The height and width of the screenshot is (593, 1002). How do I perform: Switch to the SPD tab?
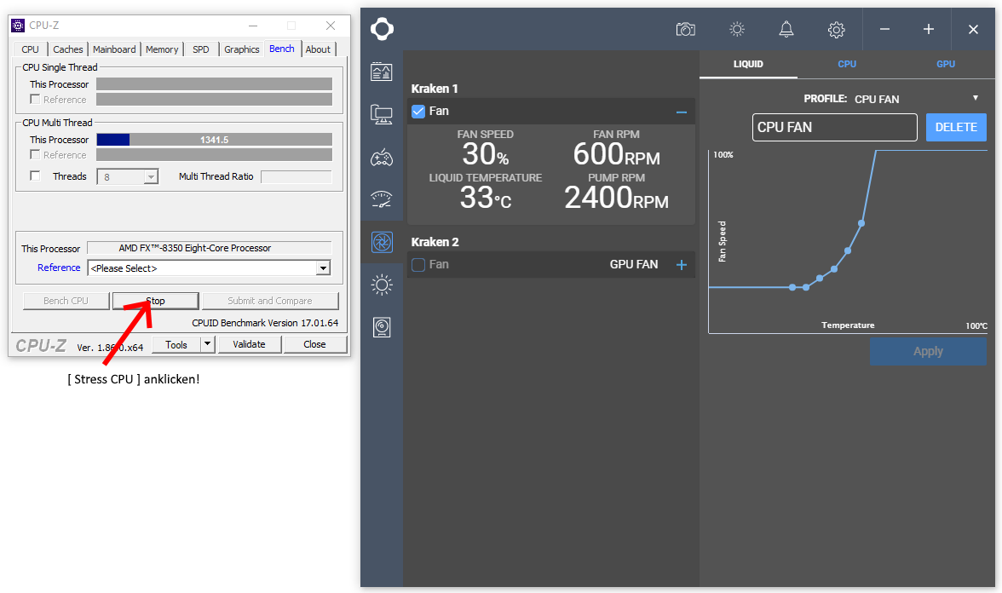point(201,49)
